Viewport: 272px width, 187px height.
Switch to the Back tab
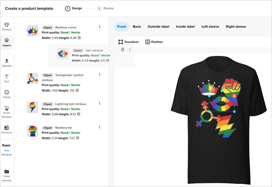point(137,27)
